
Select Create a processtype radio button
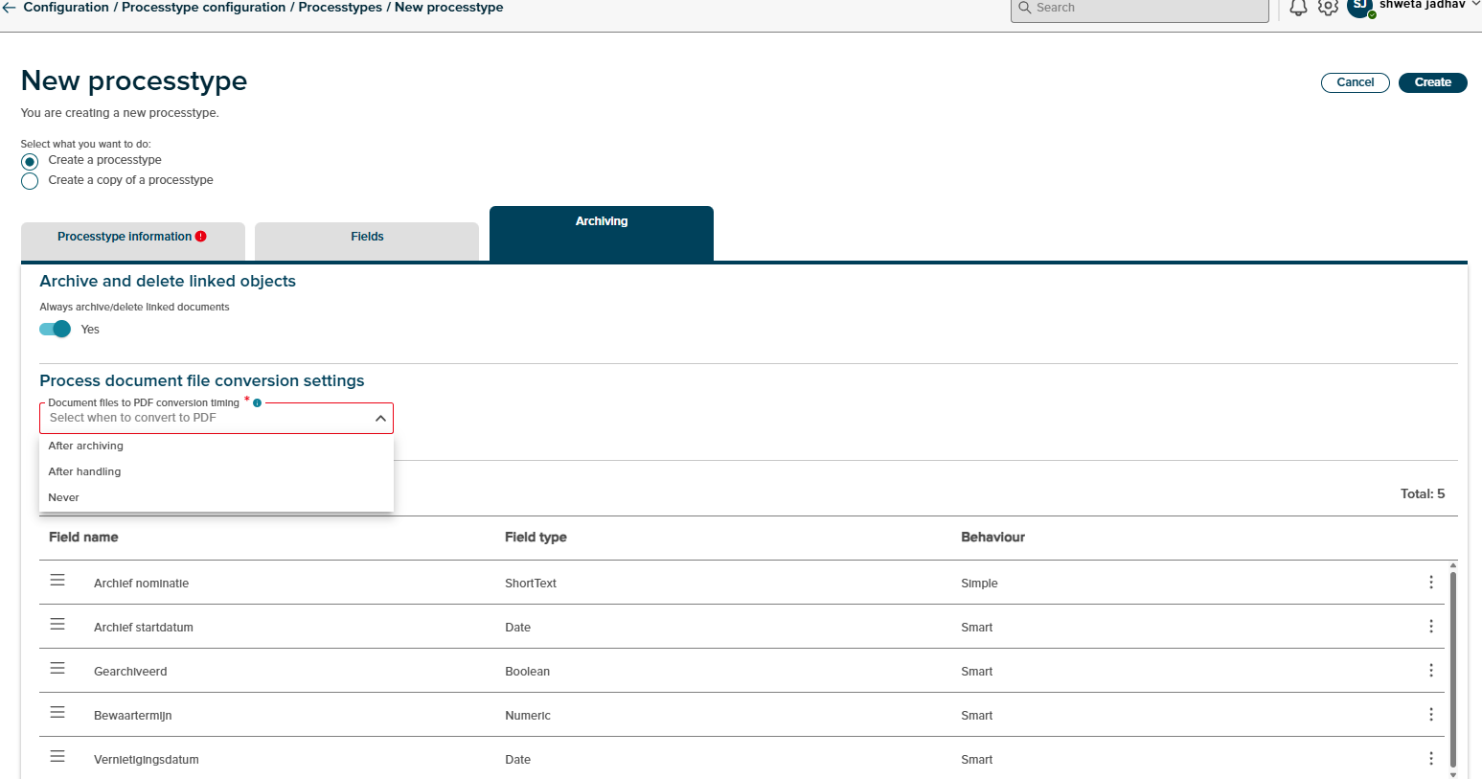coord(30,161)
